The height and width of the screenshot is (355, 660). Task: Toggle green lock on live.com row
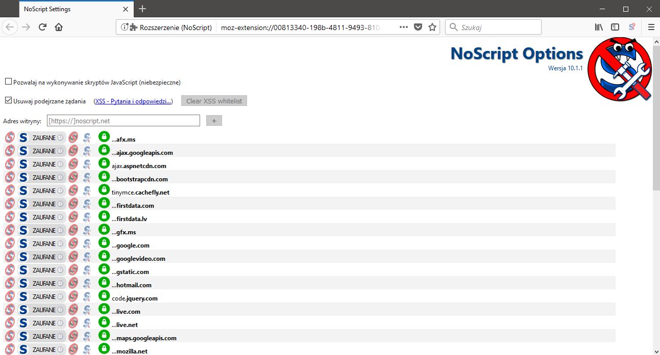tap(104, 309)
